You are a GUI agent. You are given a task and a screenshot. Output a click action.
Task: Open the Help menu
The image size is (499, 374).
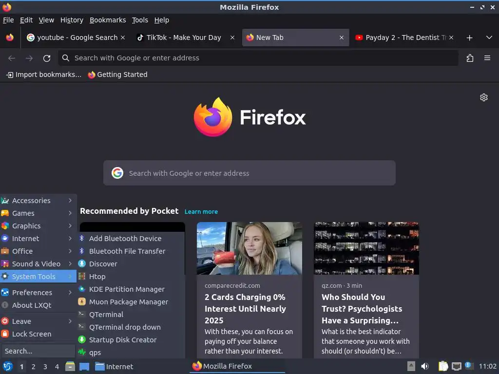162,20
